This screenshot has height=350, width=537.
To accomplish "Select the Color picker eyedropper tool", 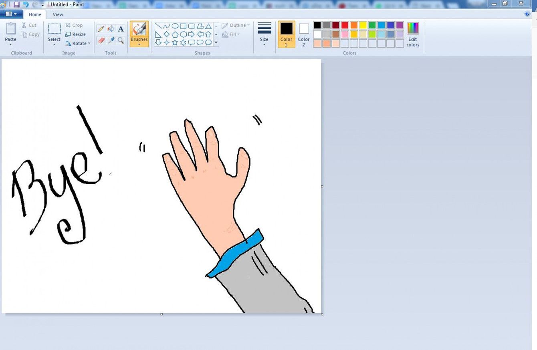I will point(111,40).
